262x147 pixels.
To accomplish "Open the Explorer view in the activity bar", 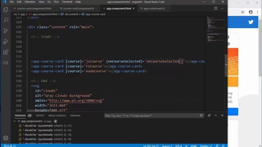I will coord(6,9).
